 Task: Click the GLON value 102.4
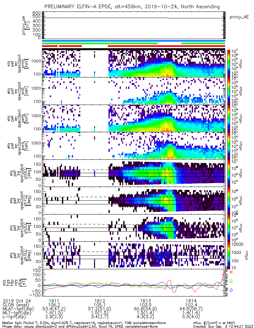[x=191, y=305]
